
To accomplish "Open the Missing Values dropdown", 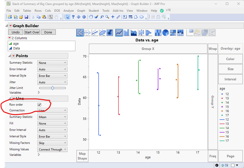I will (53, 149).
